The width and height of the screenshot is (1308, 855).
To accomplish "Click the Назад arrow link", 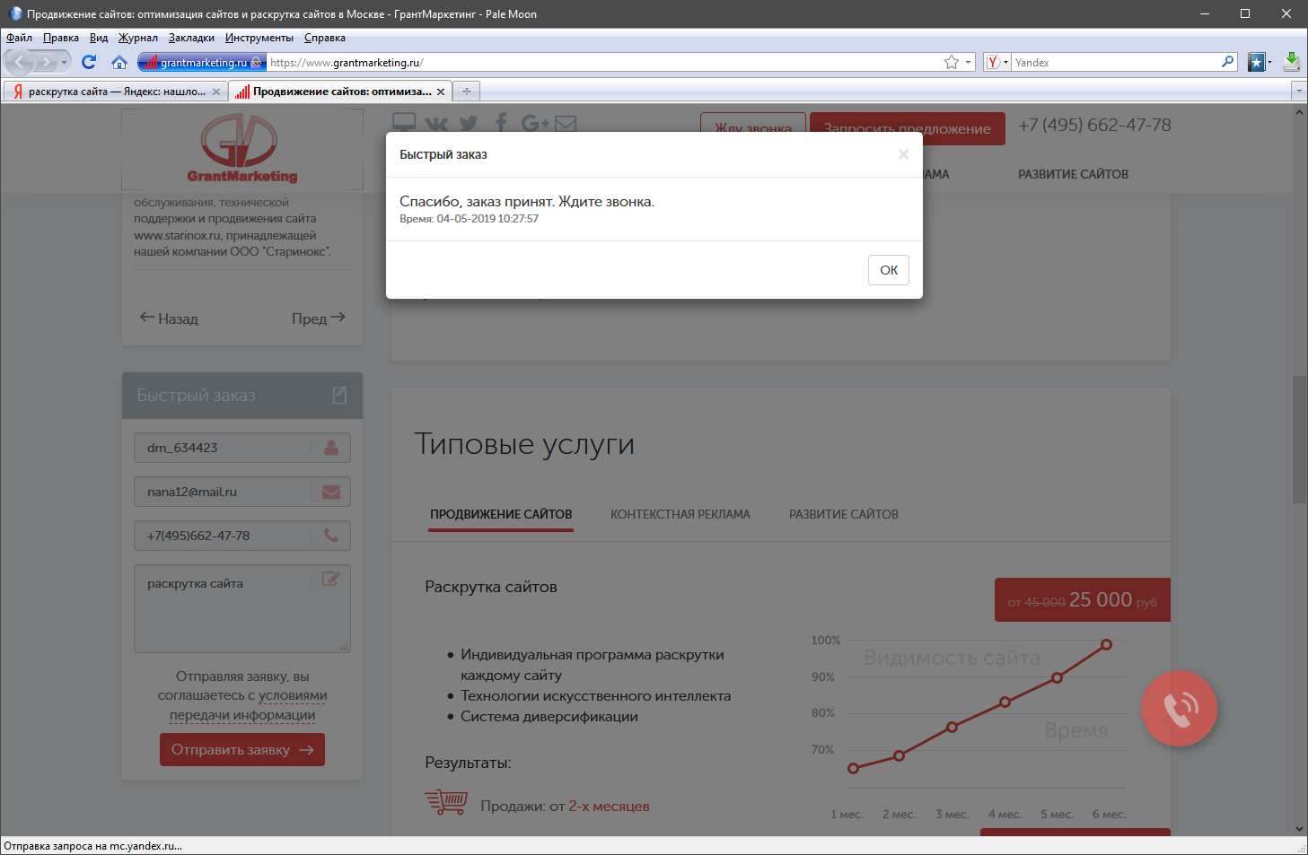I will 169,318.
